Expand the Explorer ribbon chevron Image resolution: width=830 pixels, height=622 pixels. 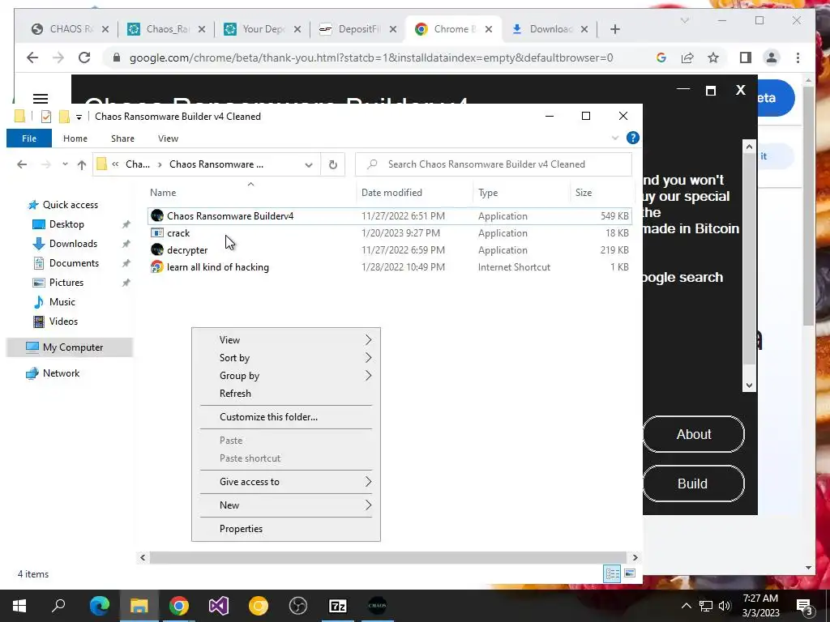pyautogui.click(x=615, y=138)
